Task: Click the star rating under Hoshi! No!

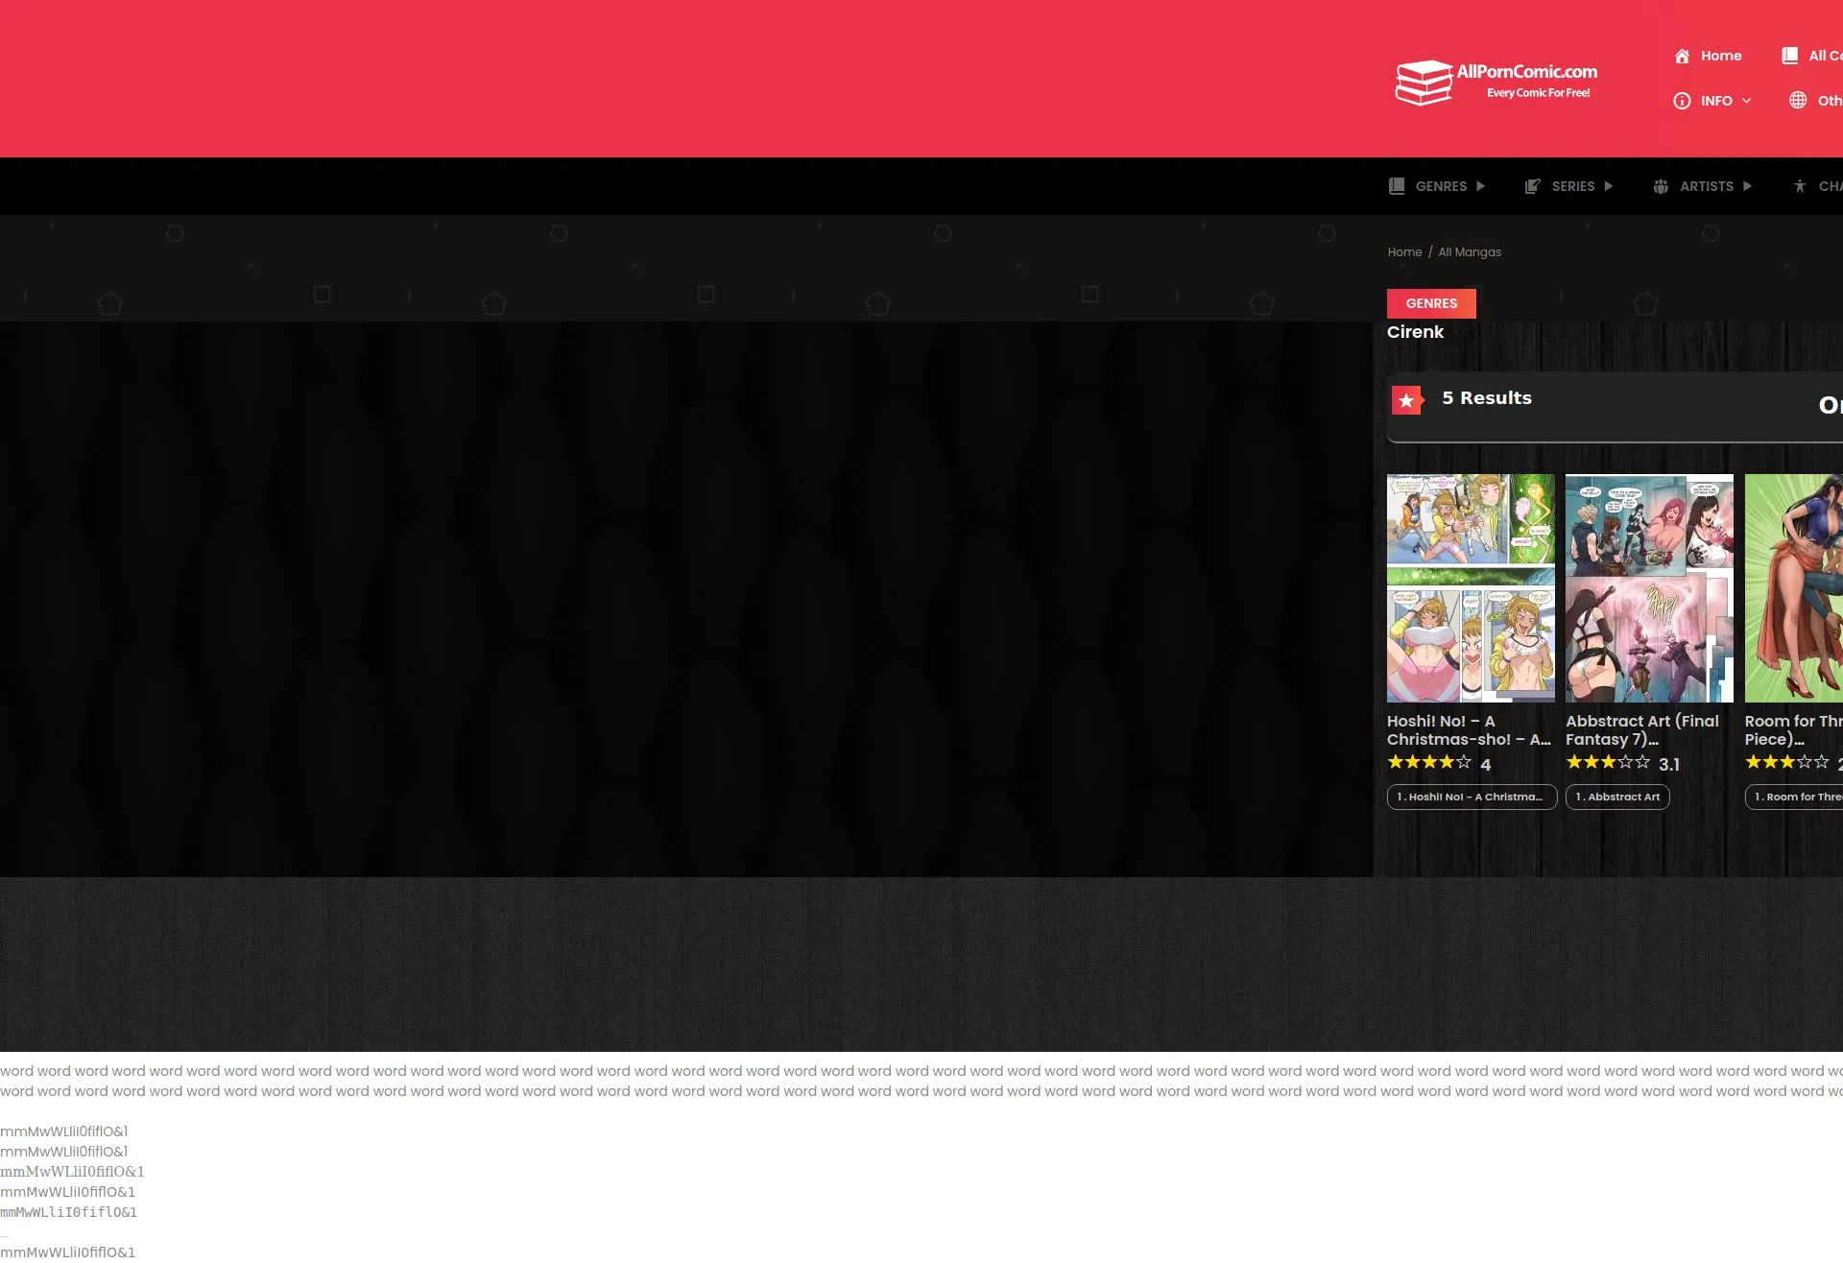Action: [x=1428, y=762]
